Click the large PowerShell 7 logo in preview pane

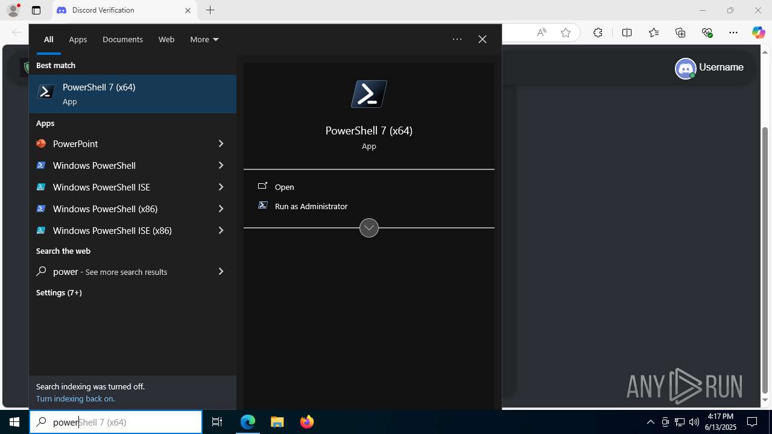click(x=369, y=94)
